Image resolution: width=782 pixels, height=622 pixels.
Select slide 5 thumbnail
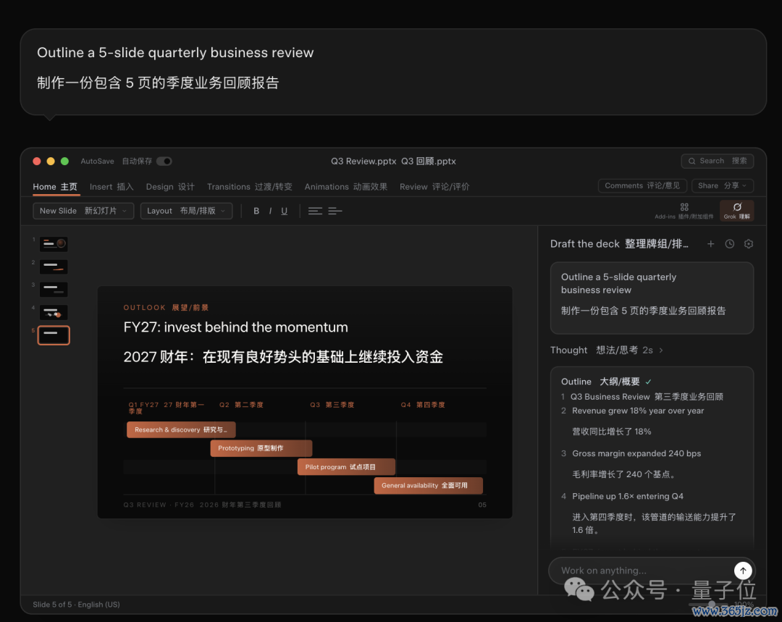point(54,335)
